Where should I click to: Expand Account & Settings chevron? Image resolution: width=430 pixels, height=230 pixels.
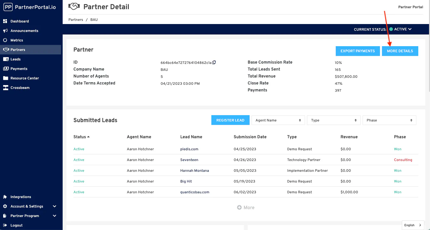pyautogui.click(x=54, y=206)
